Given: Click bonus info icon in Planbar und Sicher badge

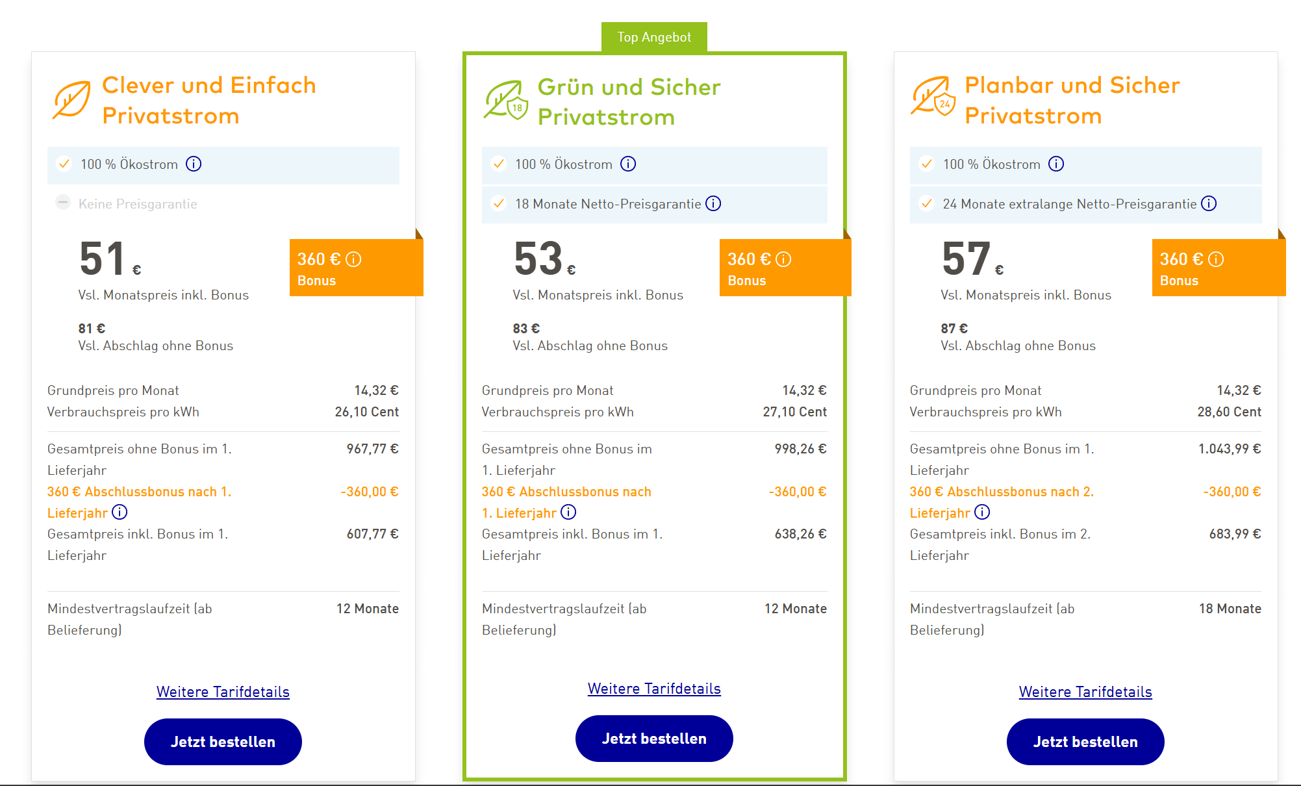Looking at the screenshot, I should click(x=1216, y=260).
